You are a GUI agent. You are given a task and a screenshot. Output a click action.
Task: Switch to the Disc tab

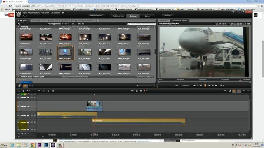147,16
